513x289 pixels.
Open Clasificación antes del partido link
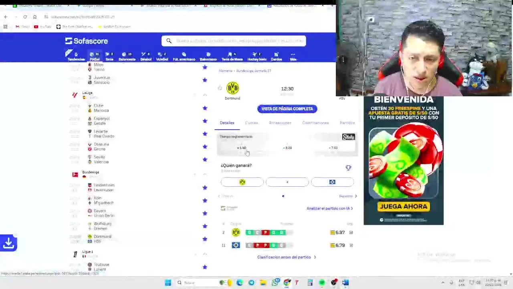287,257
